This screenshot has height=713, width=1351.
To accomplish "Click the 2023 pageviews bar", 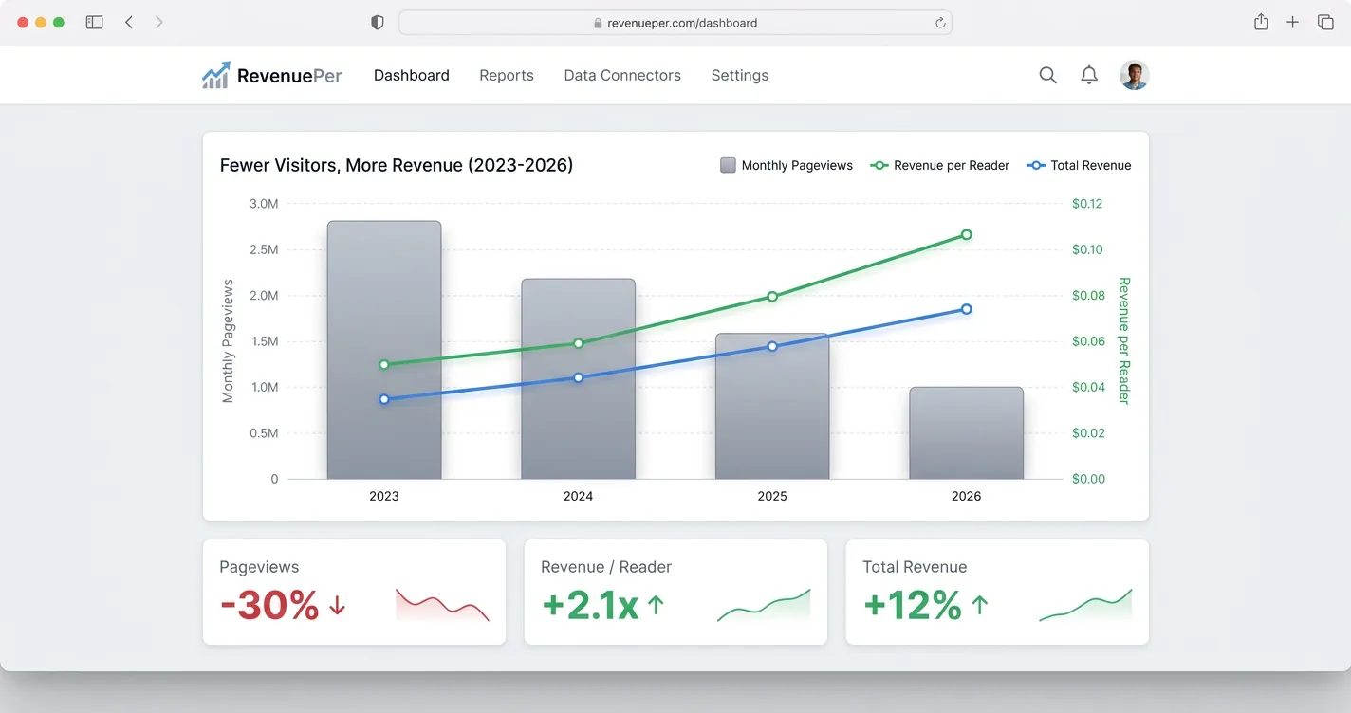I will (384, 350).
